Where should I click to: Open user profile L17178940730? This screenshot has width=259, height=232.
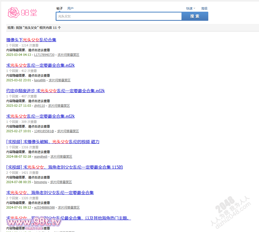[x=44, y=55]
